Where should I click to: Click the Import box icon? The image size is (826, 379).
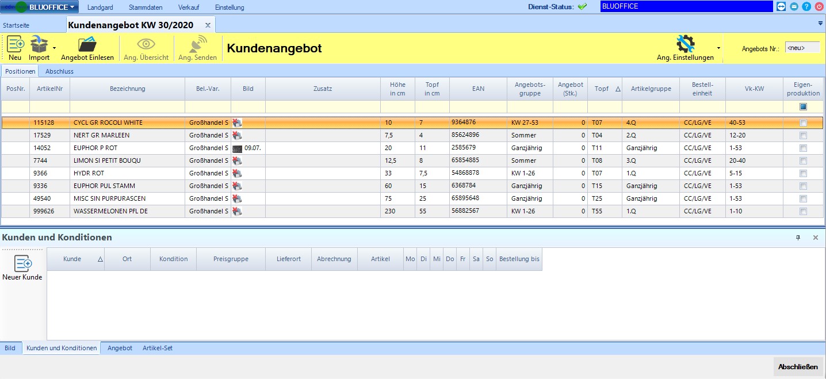[x=39, y=44]
